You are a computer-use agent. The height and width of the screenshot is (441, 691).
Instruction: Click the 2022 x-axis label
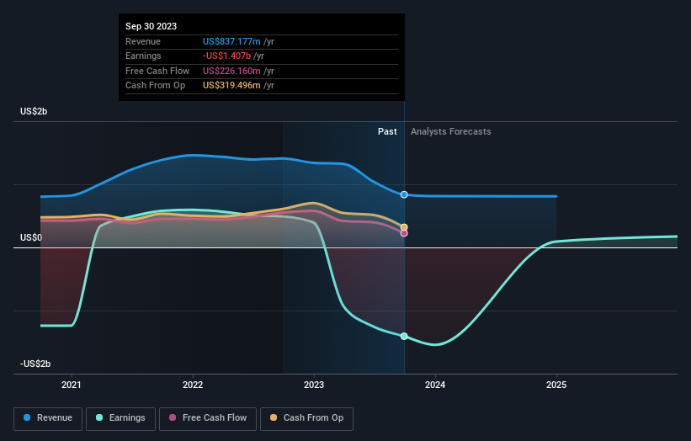(193, 385)
